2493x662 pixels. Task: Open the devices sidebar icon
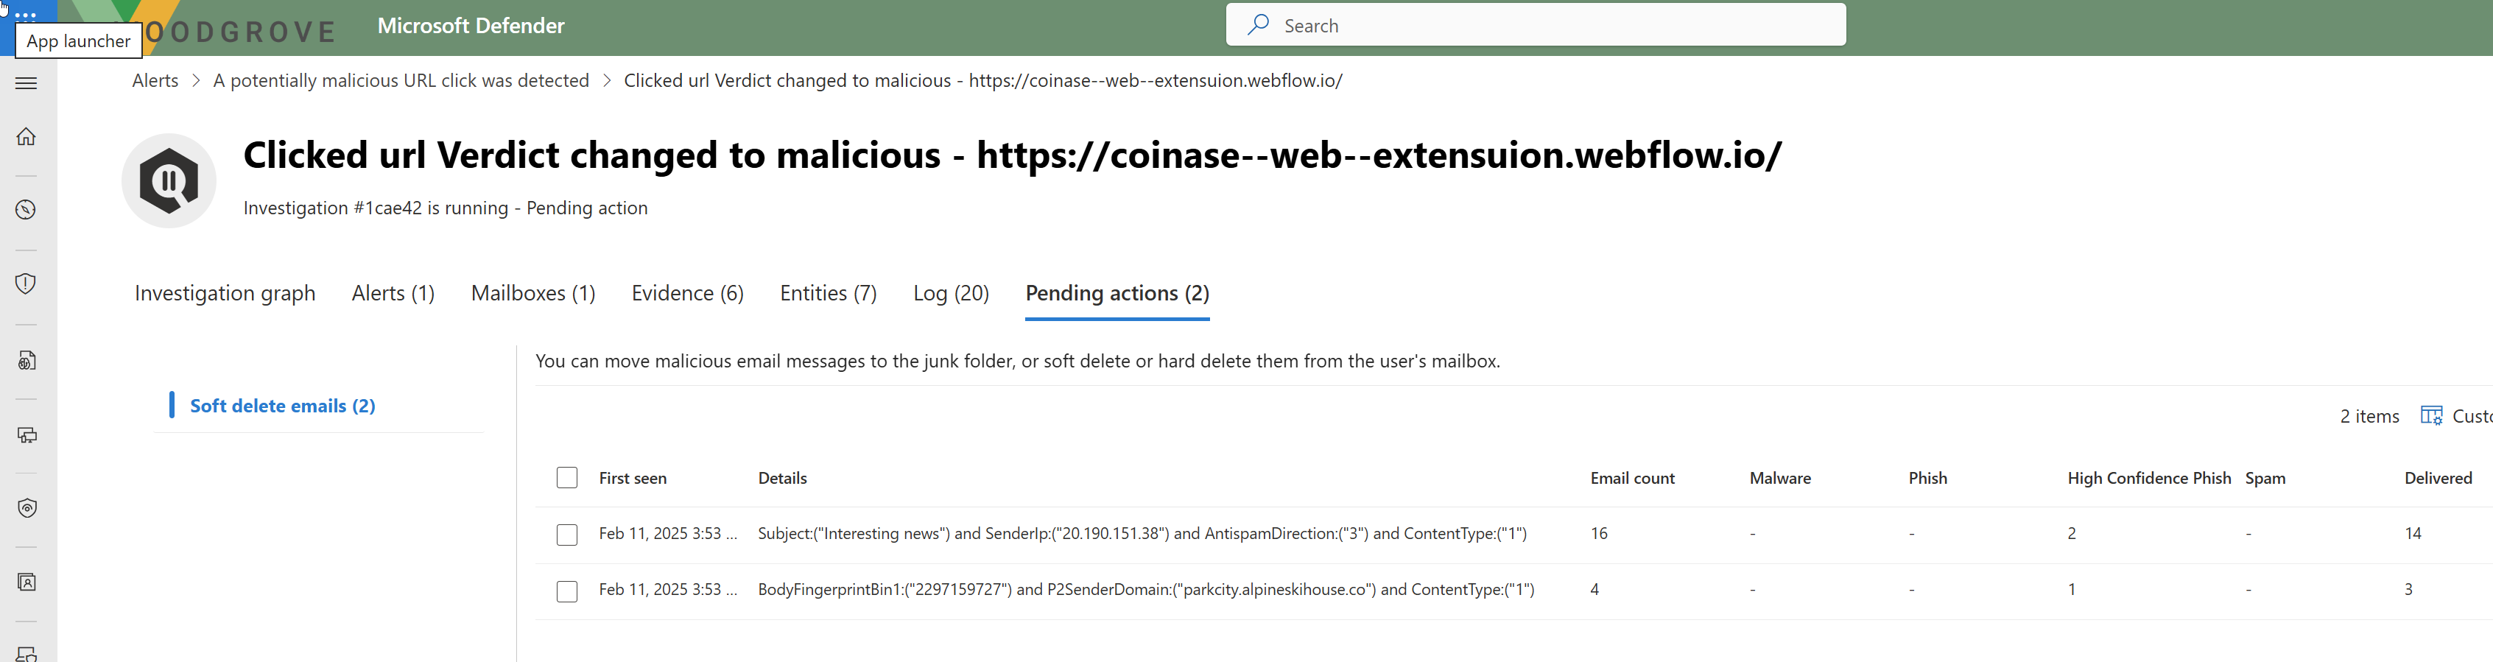pyautogui.click(x=27, y=435)
